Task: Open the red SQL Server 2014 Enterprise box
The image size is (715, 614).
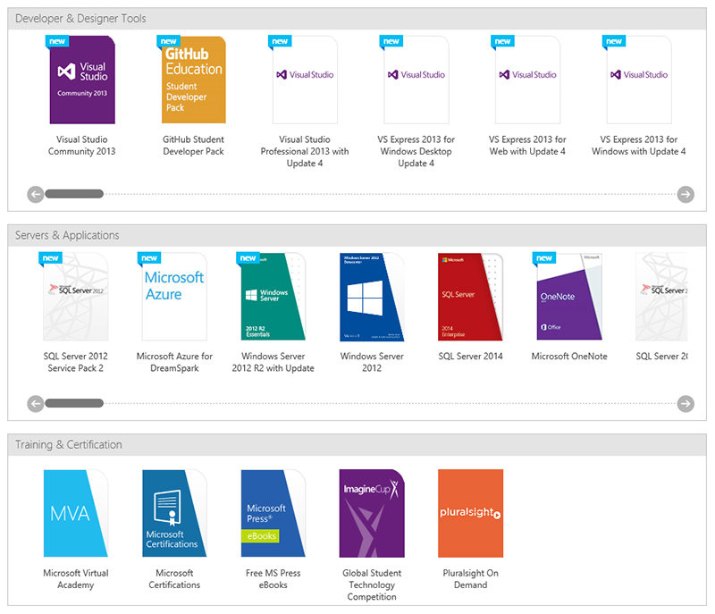Action: pyautogui.click(x=470, y=297)
